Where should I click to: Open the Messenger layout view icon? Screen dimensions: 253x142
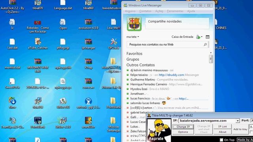coord(208,37)
